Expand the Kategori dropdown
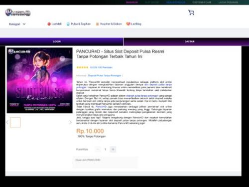Screen dimensions: 249x187 (17, 24)
